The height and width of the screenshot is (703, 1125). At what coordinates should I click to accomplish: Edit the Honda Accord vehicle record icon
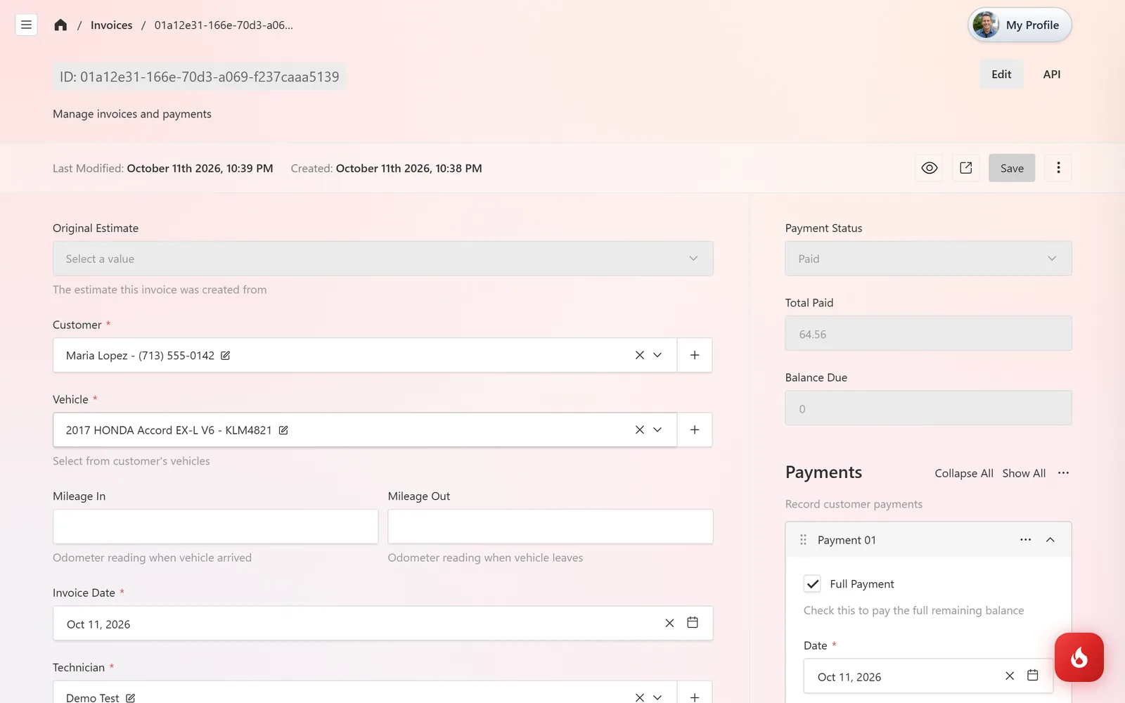[x=283, y=430]
